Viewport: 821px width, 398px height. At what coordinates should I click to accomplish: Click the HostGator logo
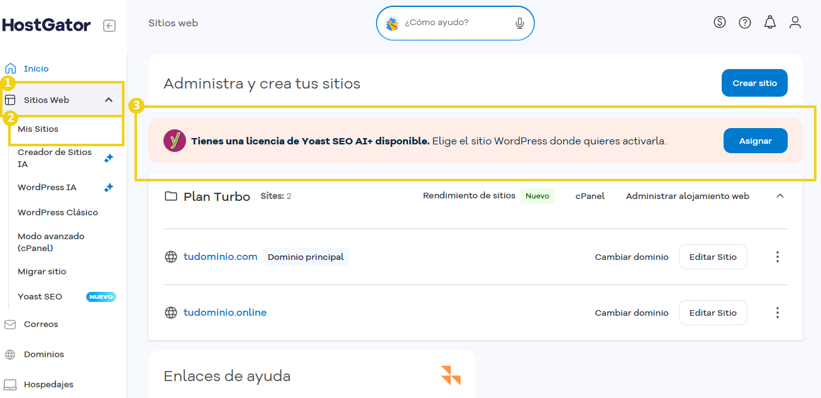tap(47, 25)
